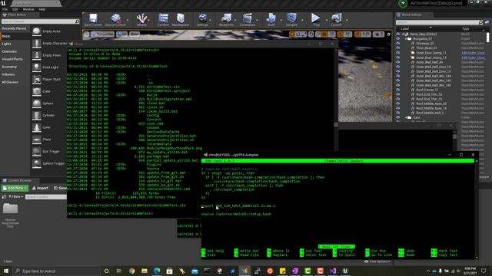Open the Marketplace toolbar button
This screenshot has width=492, height=276.
181,20
